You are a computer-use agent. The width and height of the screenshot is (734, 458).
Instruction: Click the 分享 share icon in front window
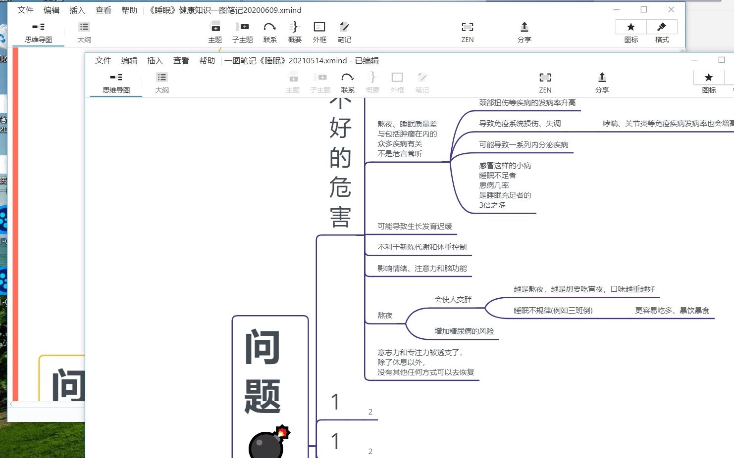(602, 83)
